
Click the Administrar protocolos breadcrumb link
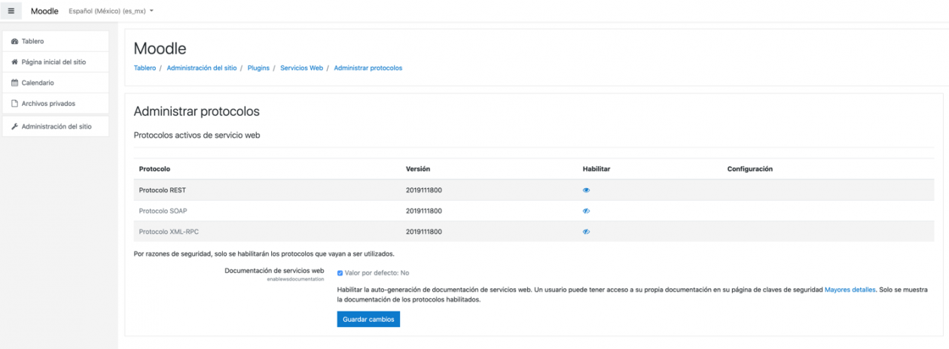coord(368,68)
